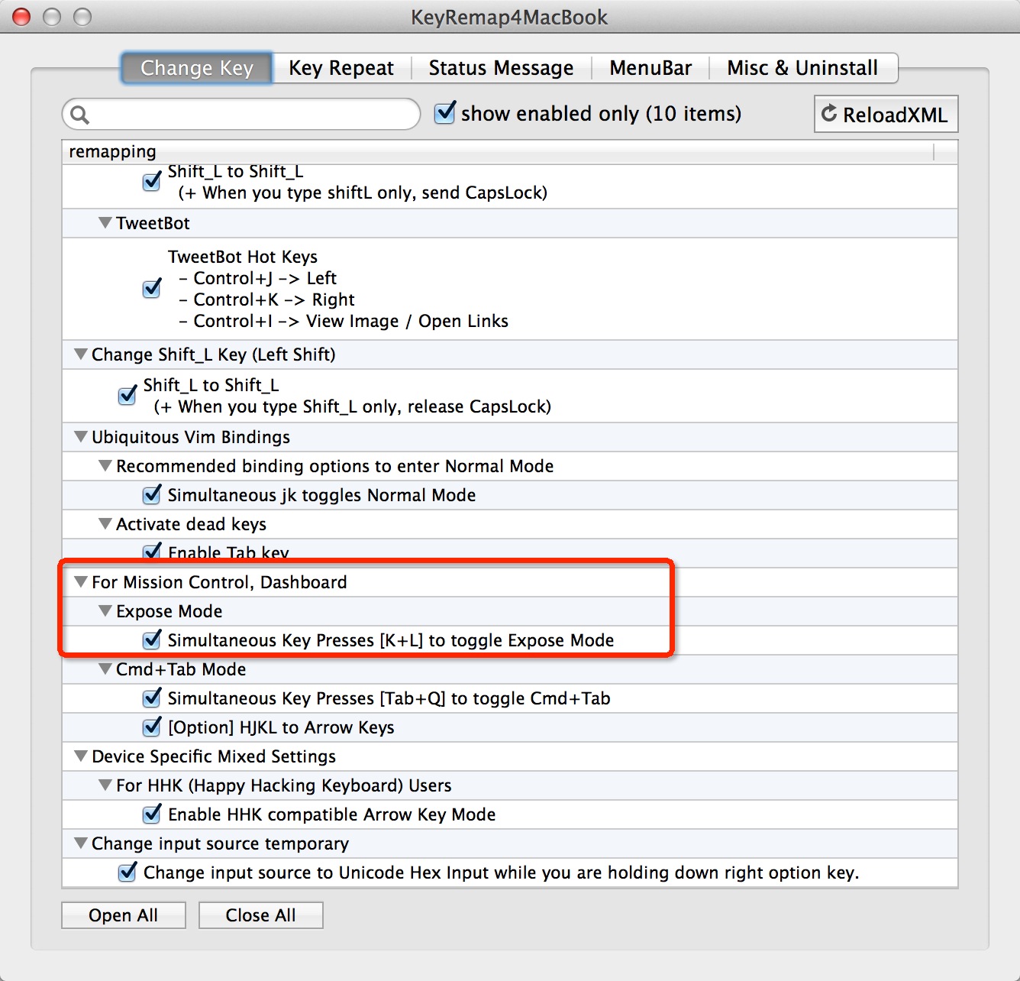Click inside the search input field

pyautogui.click(x=252, y=115)
